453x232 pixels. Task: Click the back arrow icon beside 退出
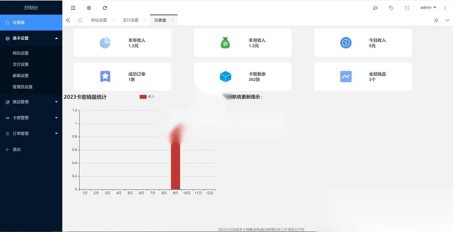8,149
